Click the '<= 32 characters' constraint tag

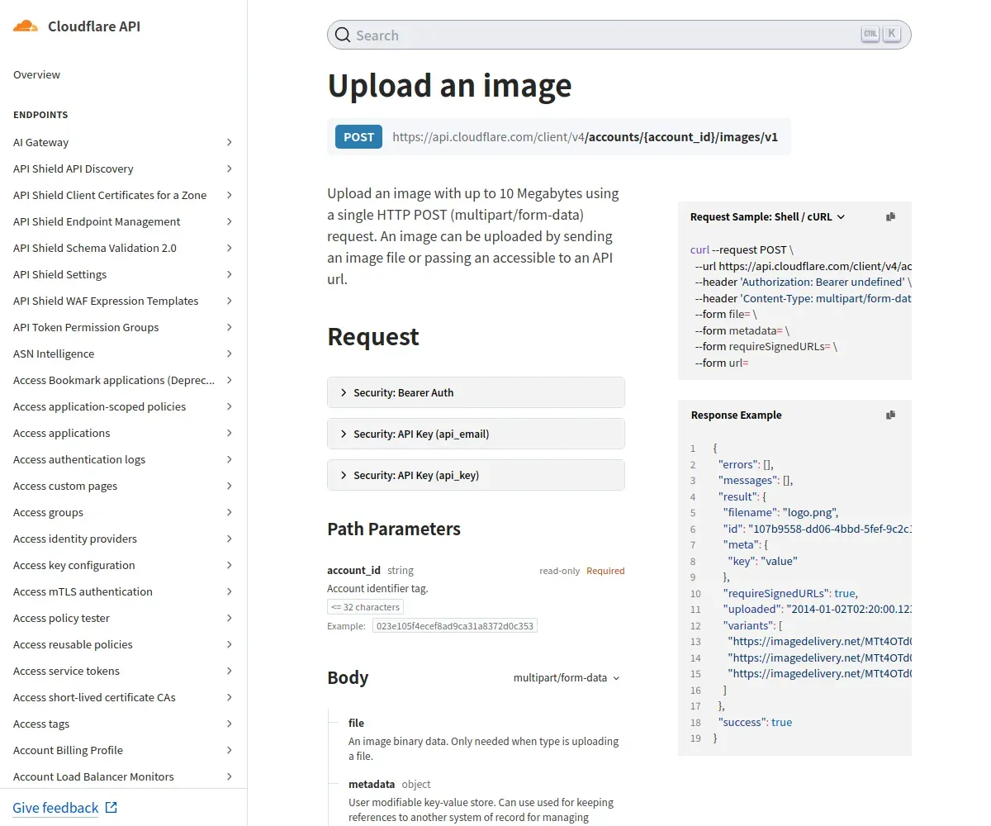[365, 607]
